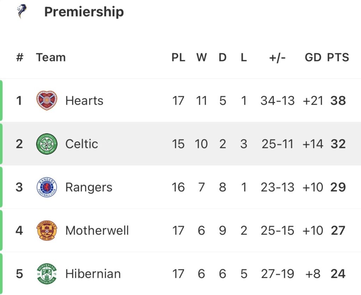Viewport: 361px width, 295px height.
Task: Click the +/- goals column header
Action: point(277,57)
